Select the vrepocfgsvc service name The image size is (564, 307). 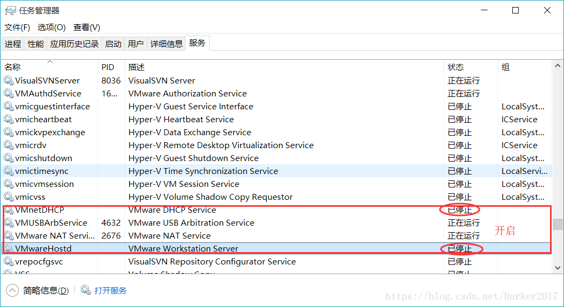(39, 262)
